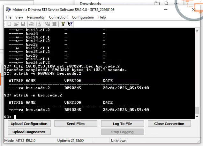Click the 'brc14.cf.1' terminal entry
Screen dimensions: 203x146
point(38,37)
